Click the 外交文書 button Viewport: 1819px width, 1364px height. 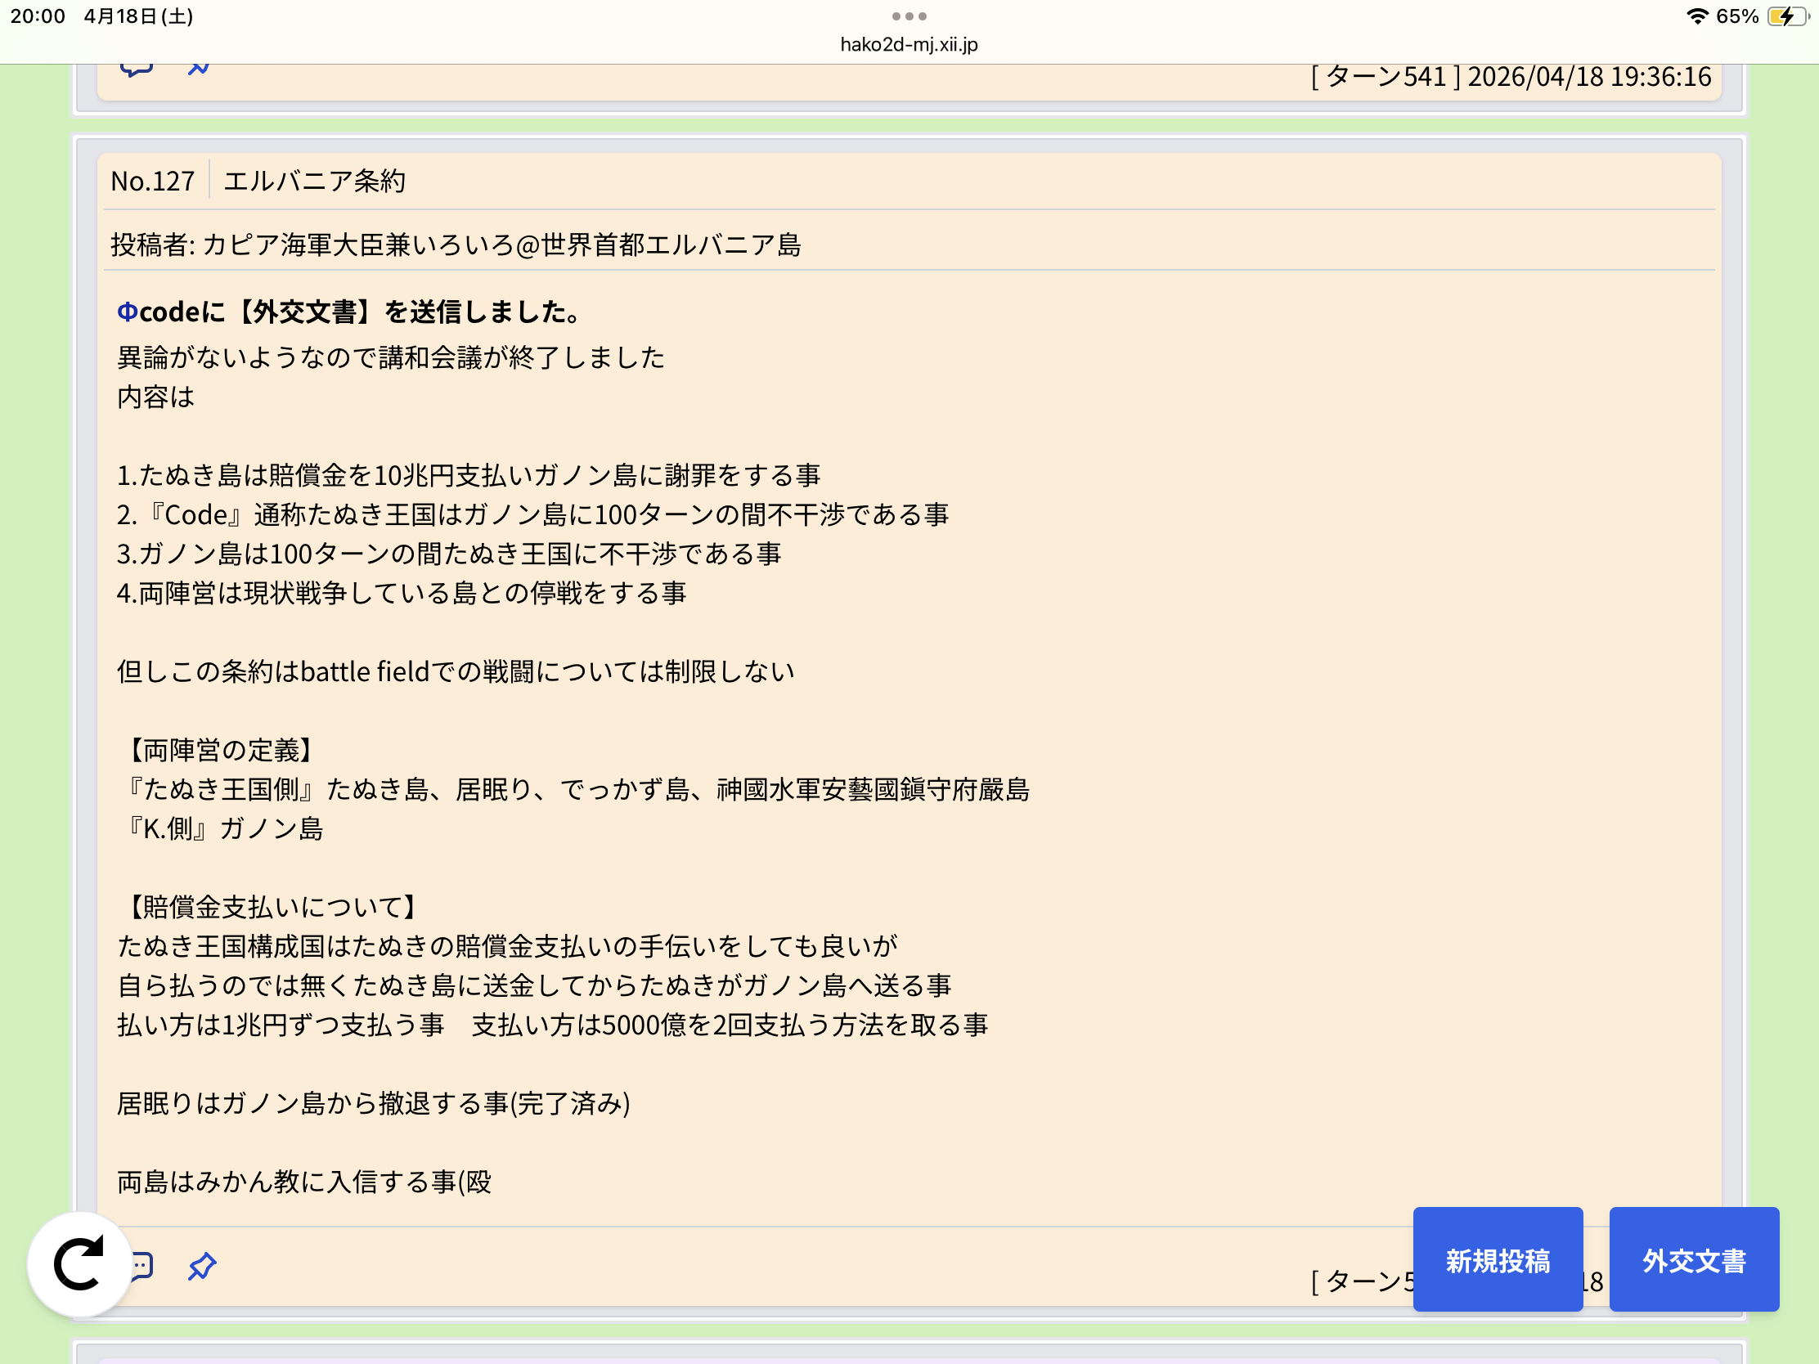point(1694,1259)
